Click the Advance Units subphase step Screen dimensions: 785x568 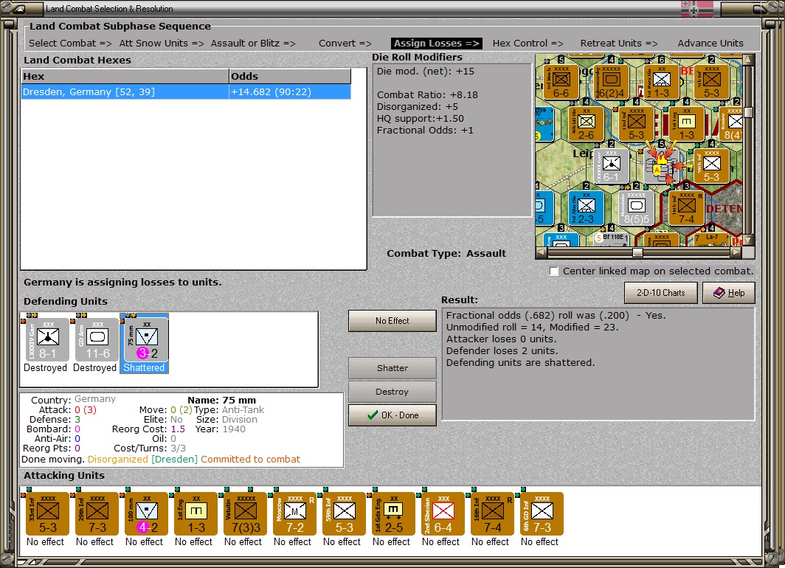(x=710, y=43)
